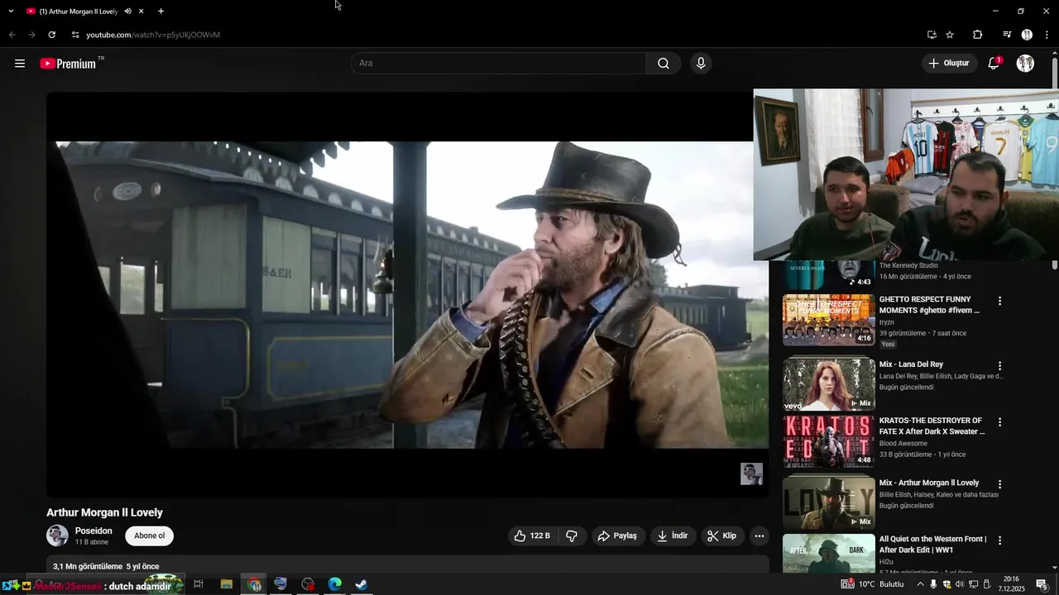
Task: Open options menu for KRATOS video
Action: [x=999, y=422]
